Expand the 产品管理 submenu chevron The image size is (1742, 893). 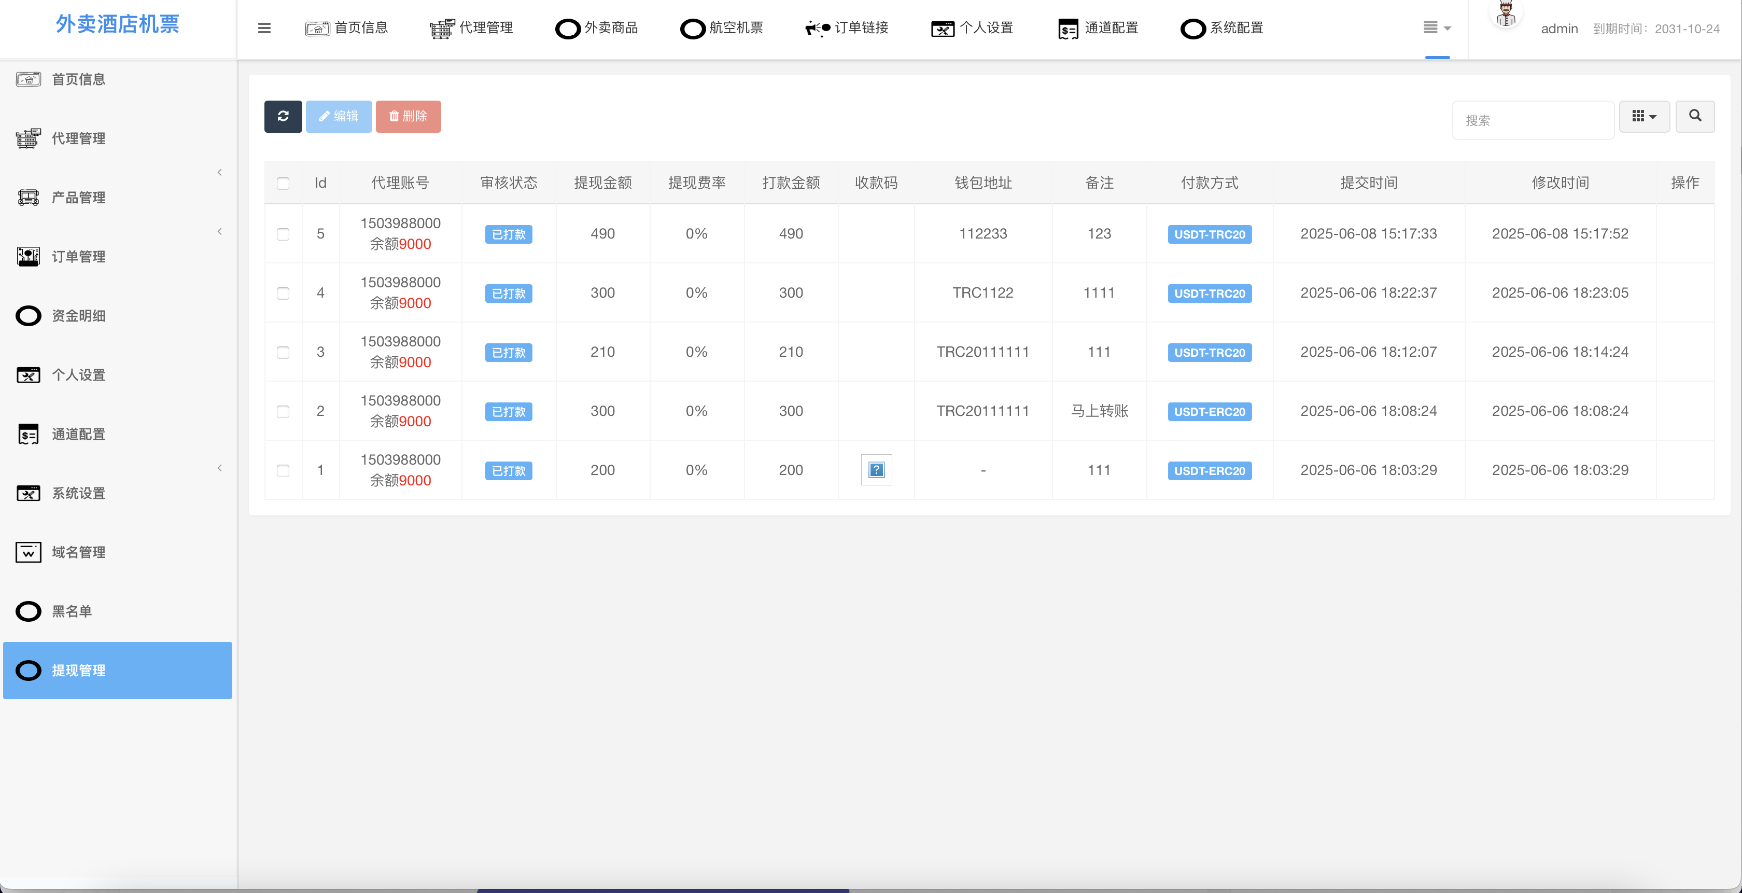pos(220,231)
